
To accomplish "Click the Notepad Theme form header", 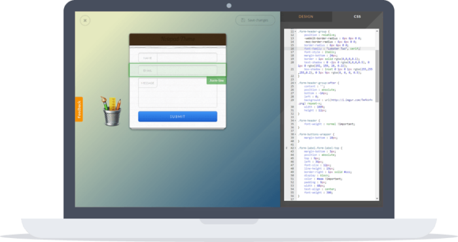I will coord(177,39).
